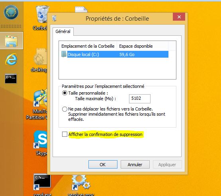Select the Disque local (C:) row
Image resolution: width=221 pixels, height=196 pixels.
[x=115, y=54]
